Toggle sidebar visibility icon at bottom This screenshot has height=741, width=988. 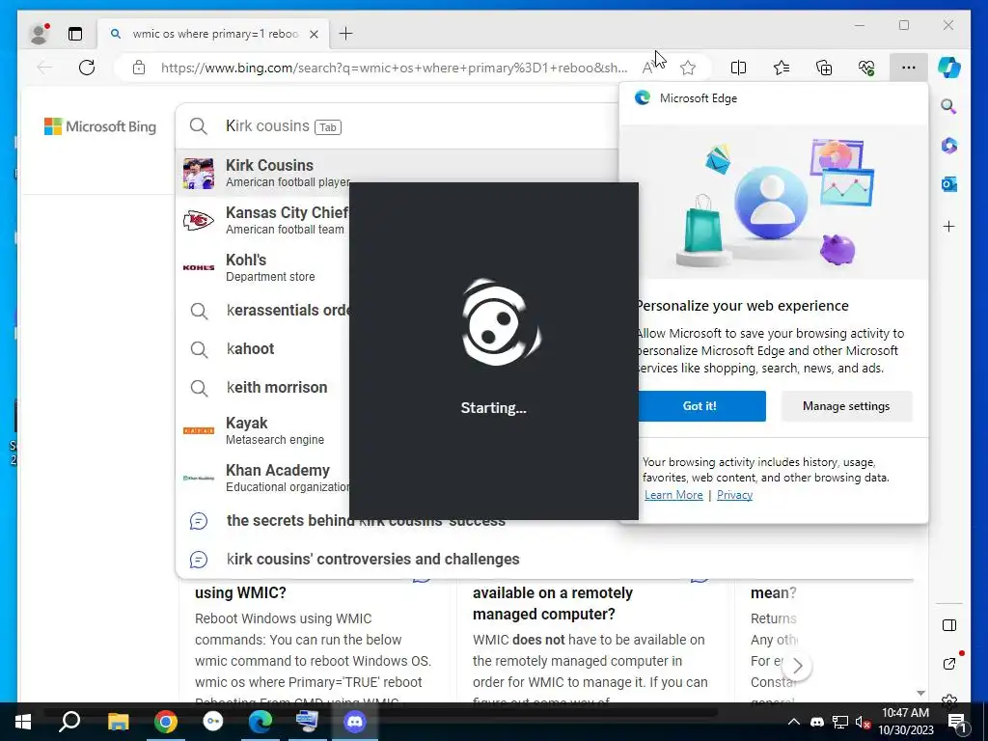949,625
